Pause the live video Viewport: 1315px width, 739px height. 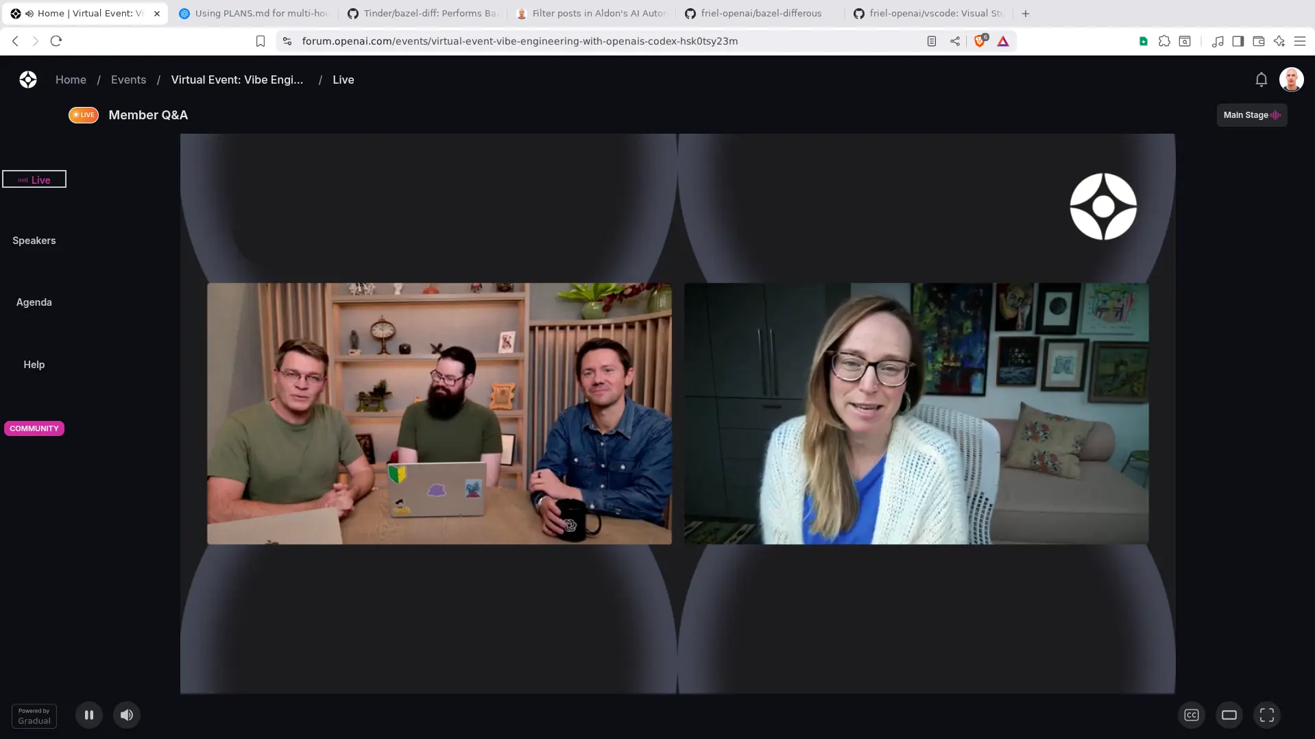[x=88, y=714]
